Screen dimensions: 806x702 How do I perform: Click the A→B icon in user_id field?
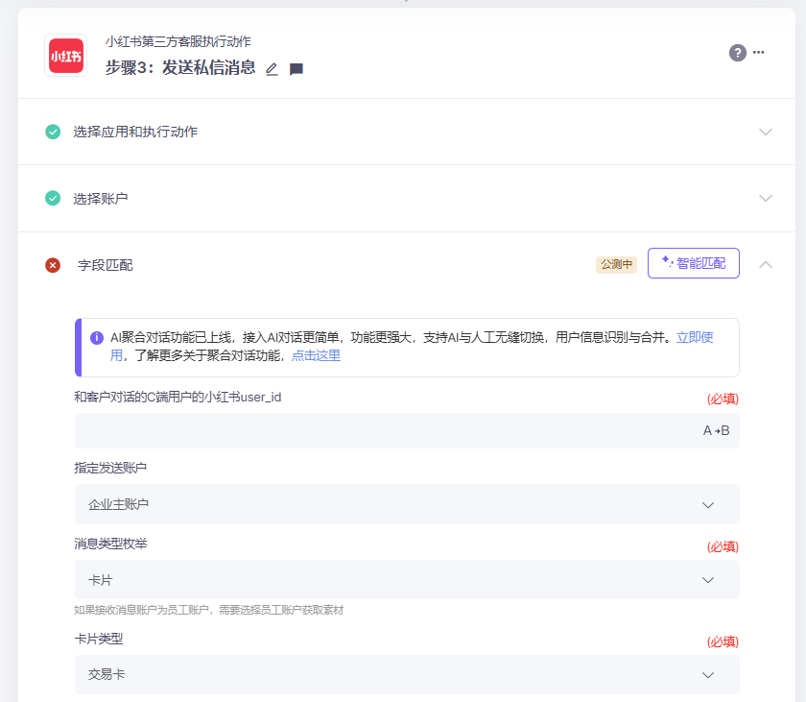point(716,430)
